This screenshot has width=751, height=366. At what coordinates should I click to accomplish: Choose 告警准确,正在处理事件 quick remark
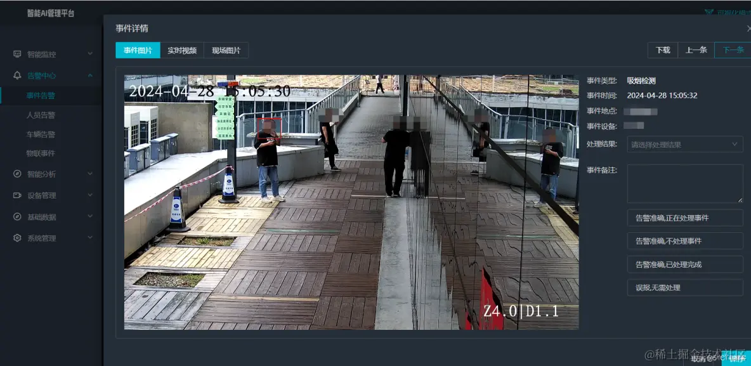point(685,218)
